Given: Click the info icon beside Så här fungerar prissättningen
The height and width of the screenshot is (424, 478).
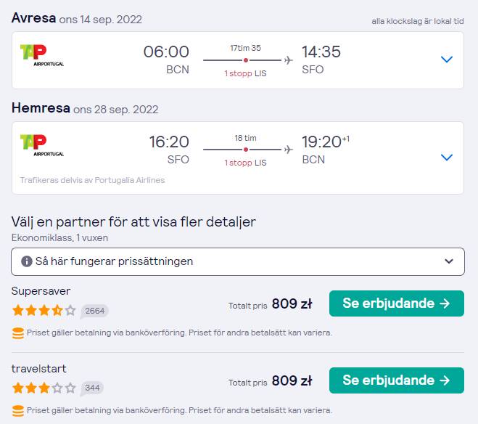Looking at the screenshot, I should [x=27, y=261].
